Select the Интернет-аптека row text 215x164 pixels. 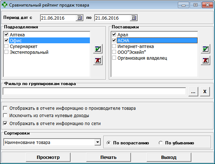click(136, 47)
